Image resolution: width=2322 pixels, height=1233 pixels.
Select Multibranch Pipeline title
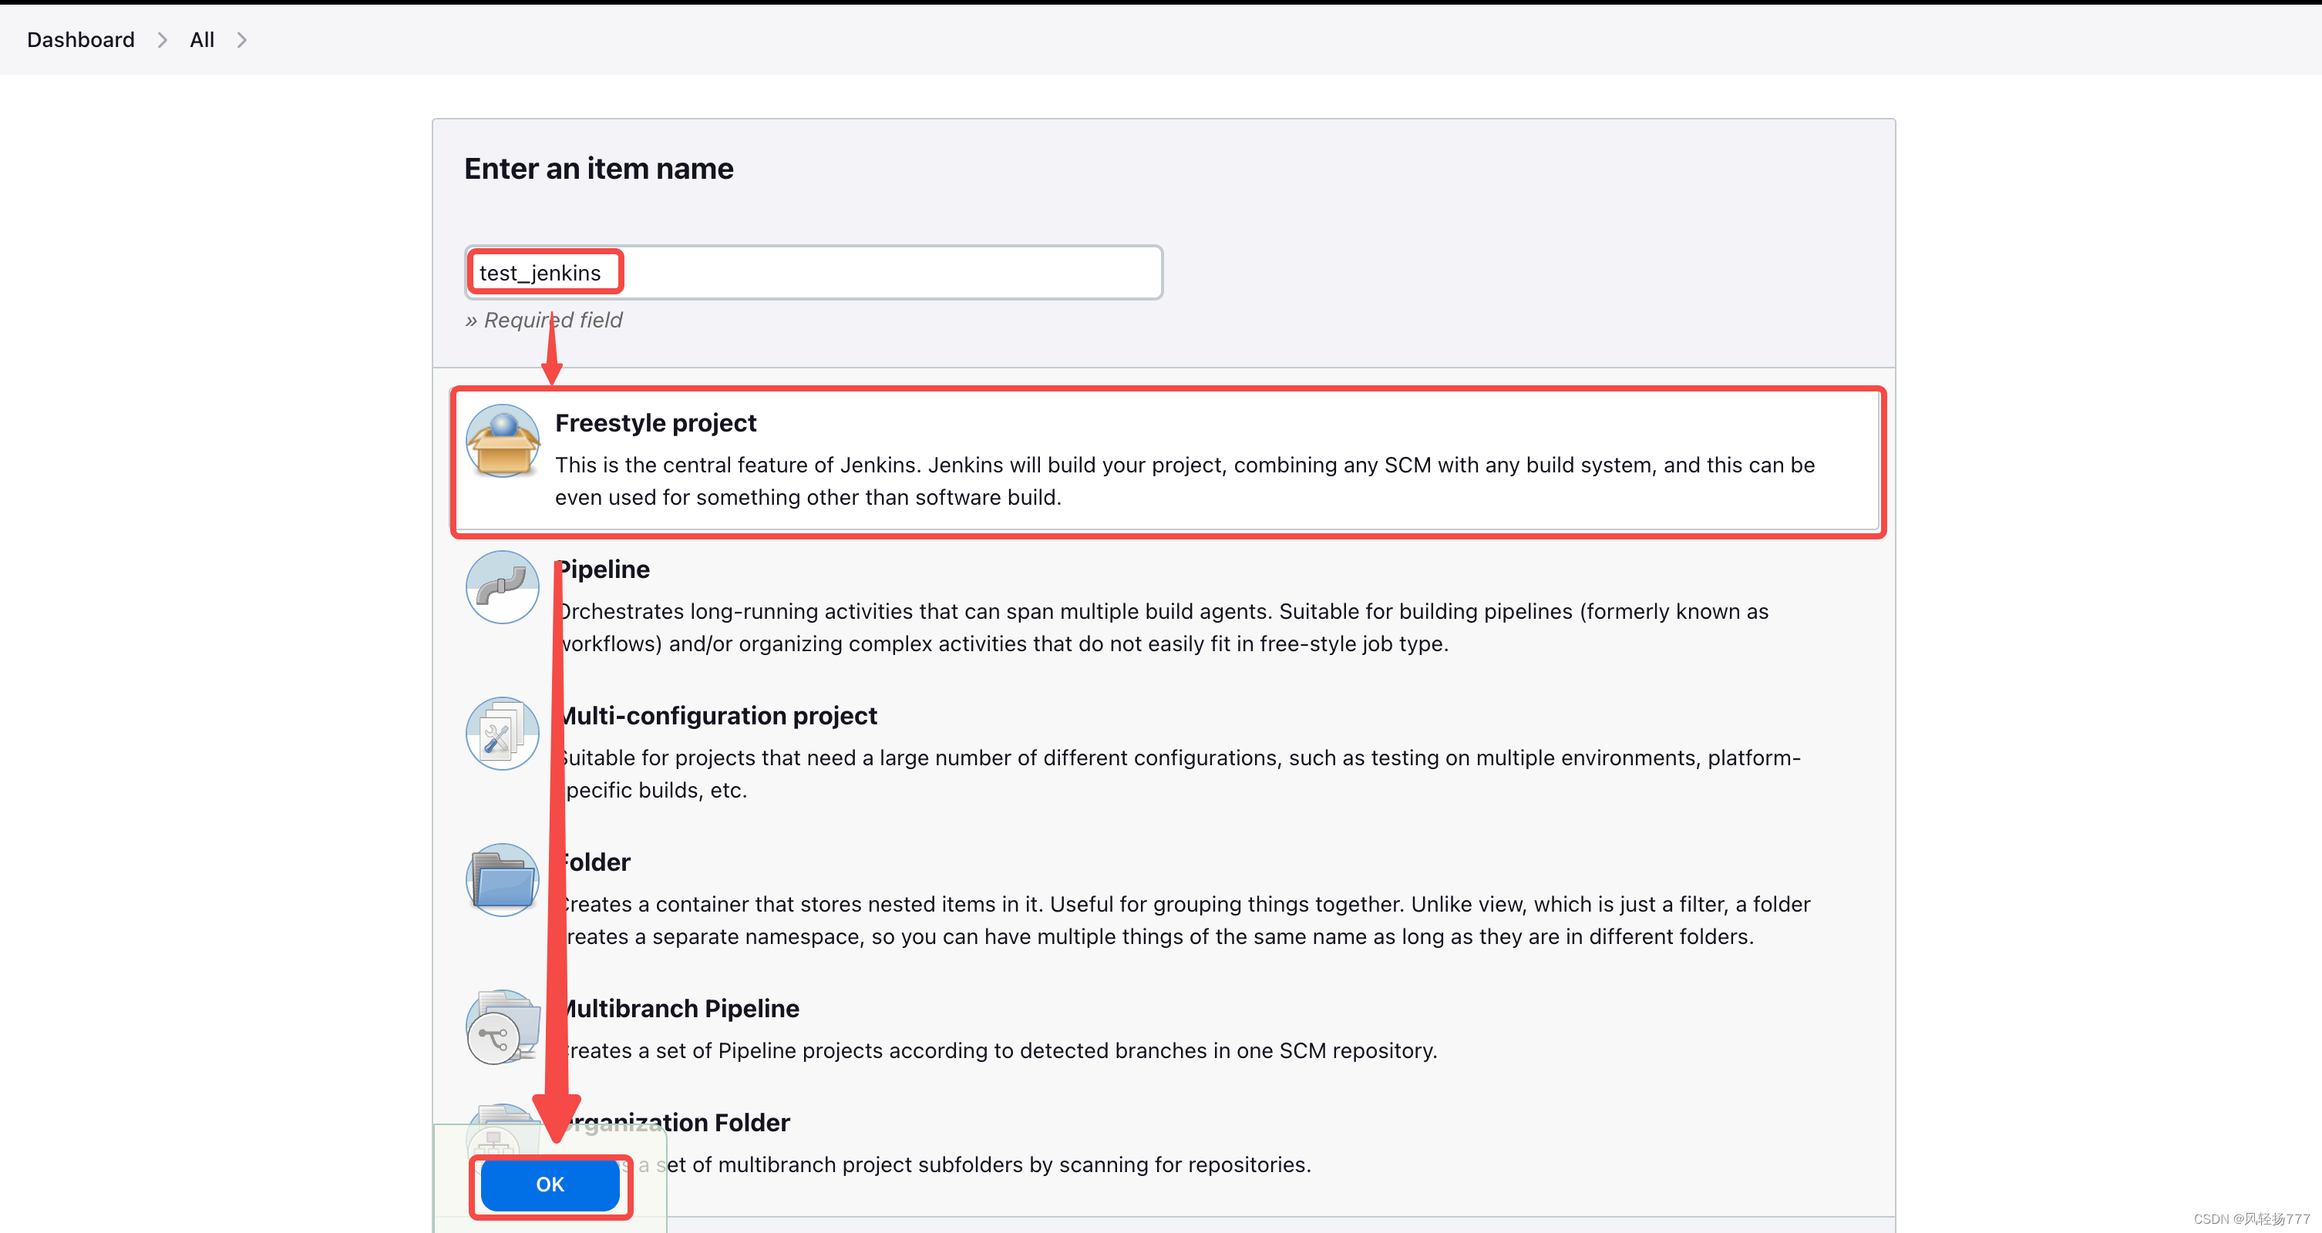pos(678,1009)
